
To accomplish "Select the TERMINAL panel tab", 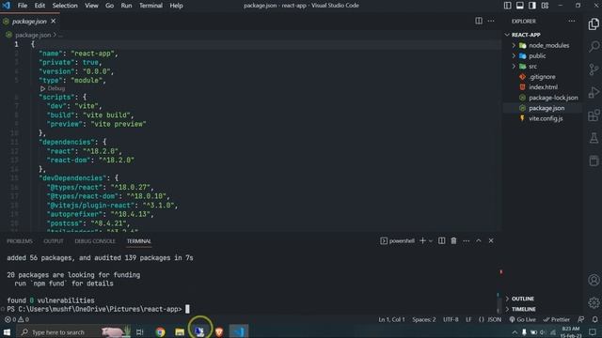I will click(138, 241).
